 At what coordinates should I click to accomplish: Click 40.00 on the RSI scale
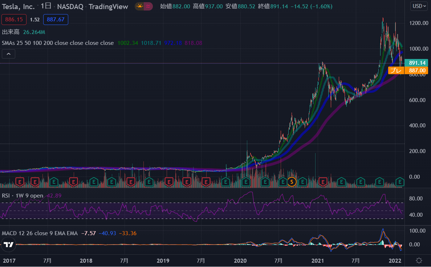coord(416,215)
